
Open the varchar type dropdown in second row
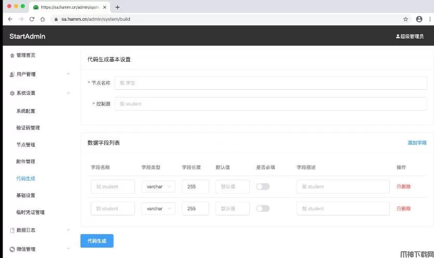pyautogui.click(x=158, y=209)
